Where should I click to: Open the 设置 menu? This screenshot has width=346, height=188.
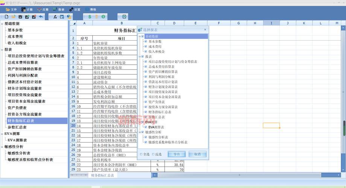75,9
